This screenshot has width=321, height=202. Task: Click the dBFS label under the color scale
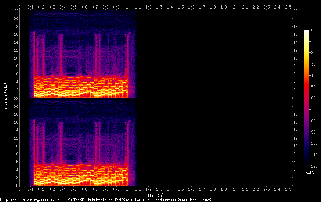[x=310, y=172]
